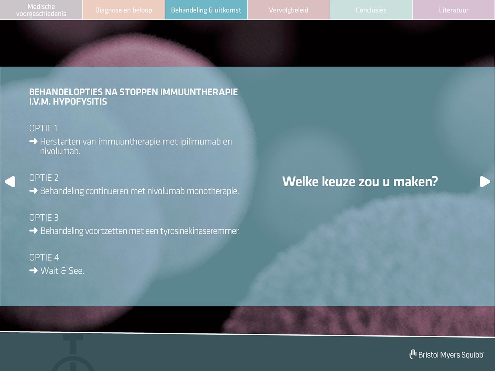495x371 pixels.
Task: Click heading 'BEHANDELOPTIES NA STOPPEN IMMUUNTHERAPIE'
Action: [133, 92]
